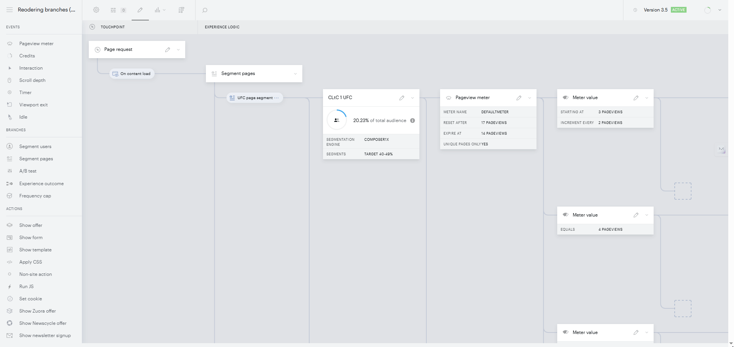Viewport: 734px width, 347px height.
Task: Select Show offer action in sidebar
Action: (x=31, y=225)
